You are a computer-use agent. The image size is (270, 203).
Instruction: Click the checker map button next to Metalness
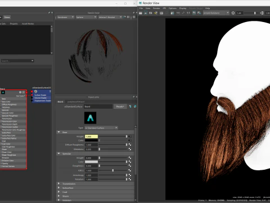(130, 149)
